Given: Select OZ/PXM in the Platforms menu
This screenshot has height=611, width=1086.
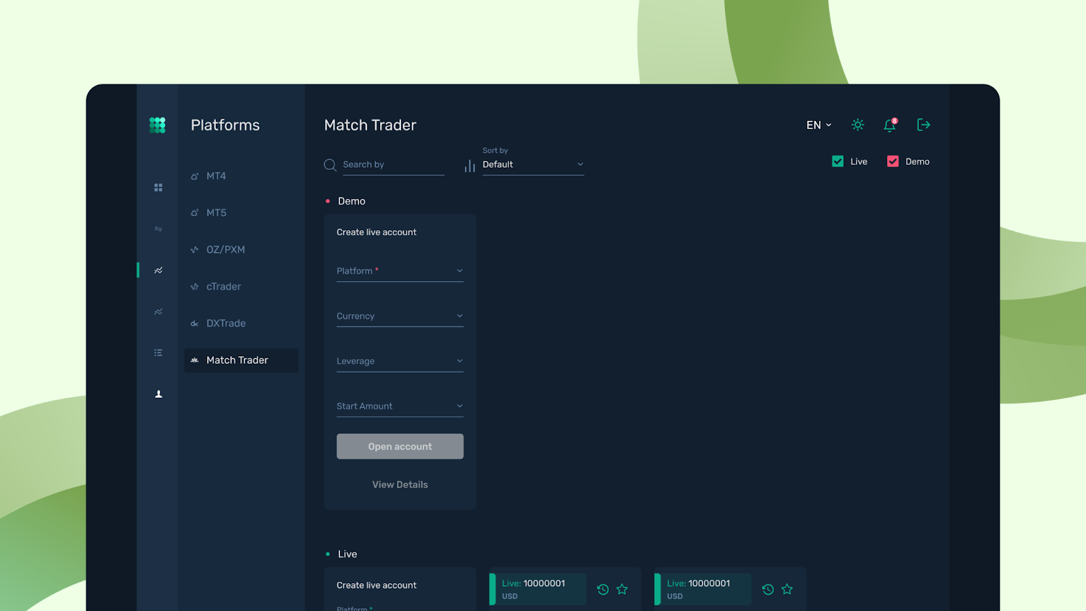Looking at the screenshot, I should 241,250.
